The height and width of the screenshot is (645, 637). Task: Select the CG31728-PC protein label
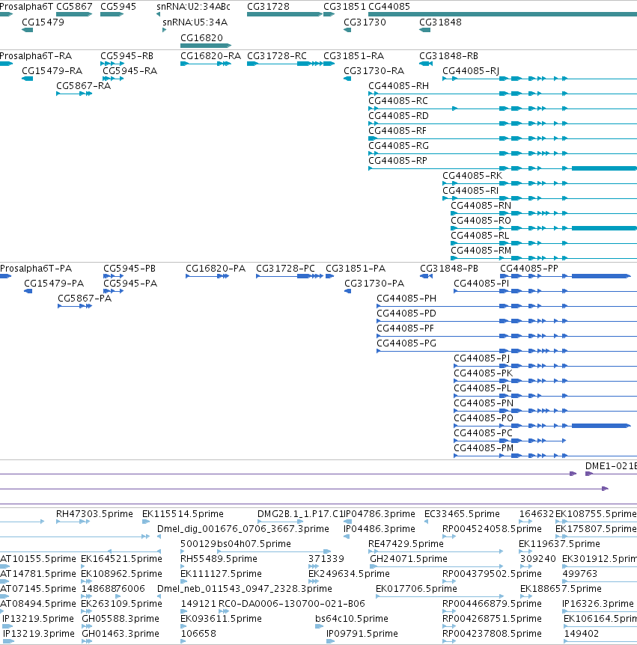[286, 269]
